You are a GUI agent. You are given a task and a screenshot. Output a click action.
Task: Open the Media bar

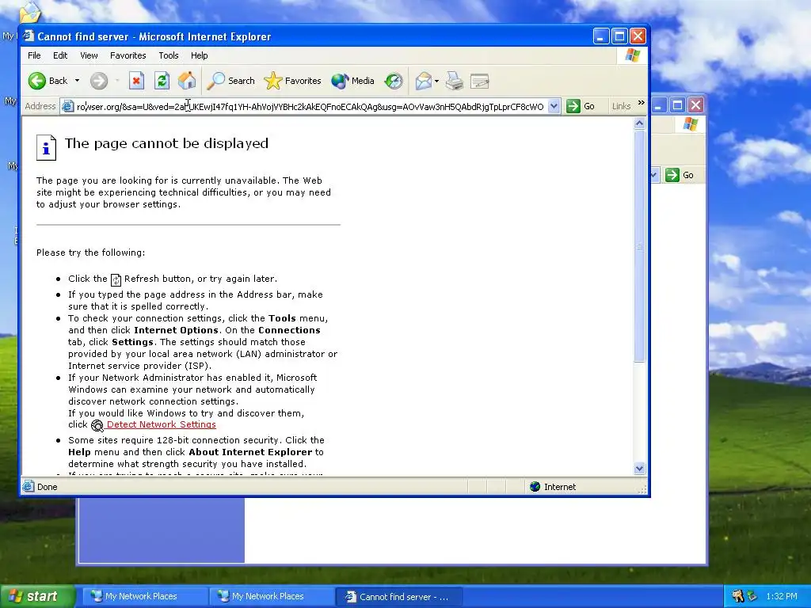click(352, 81)
